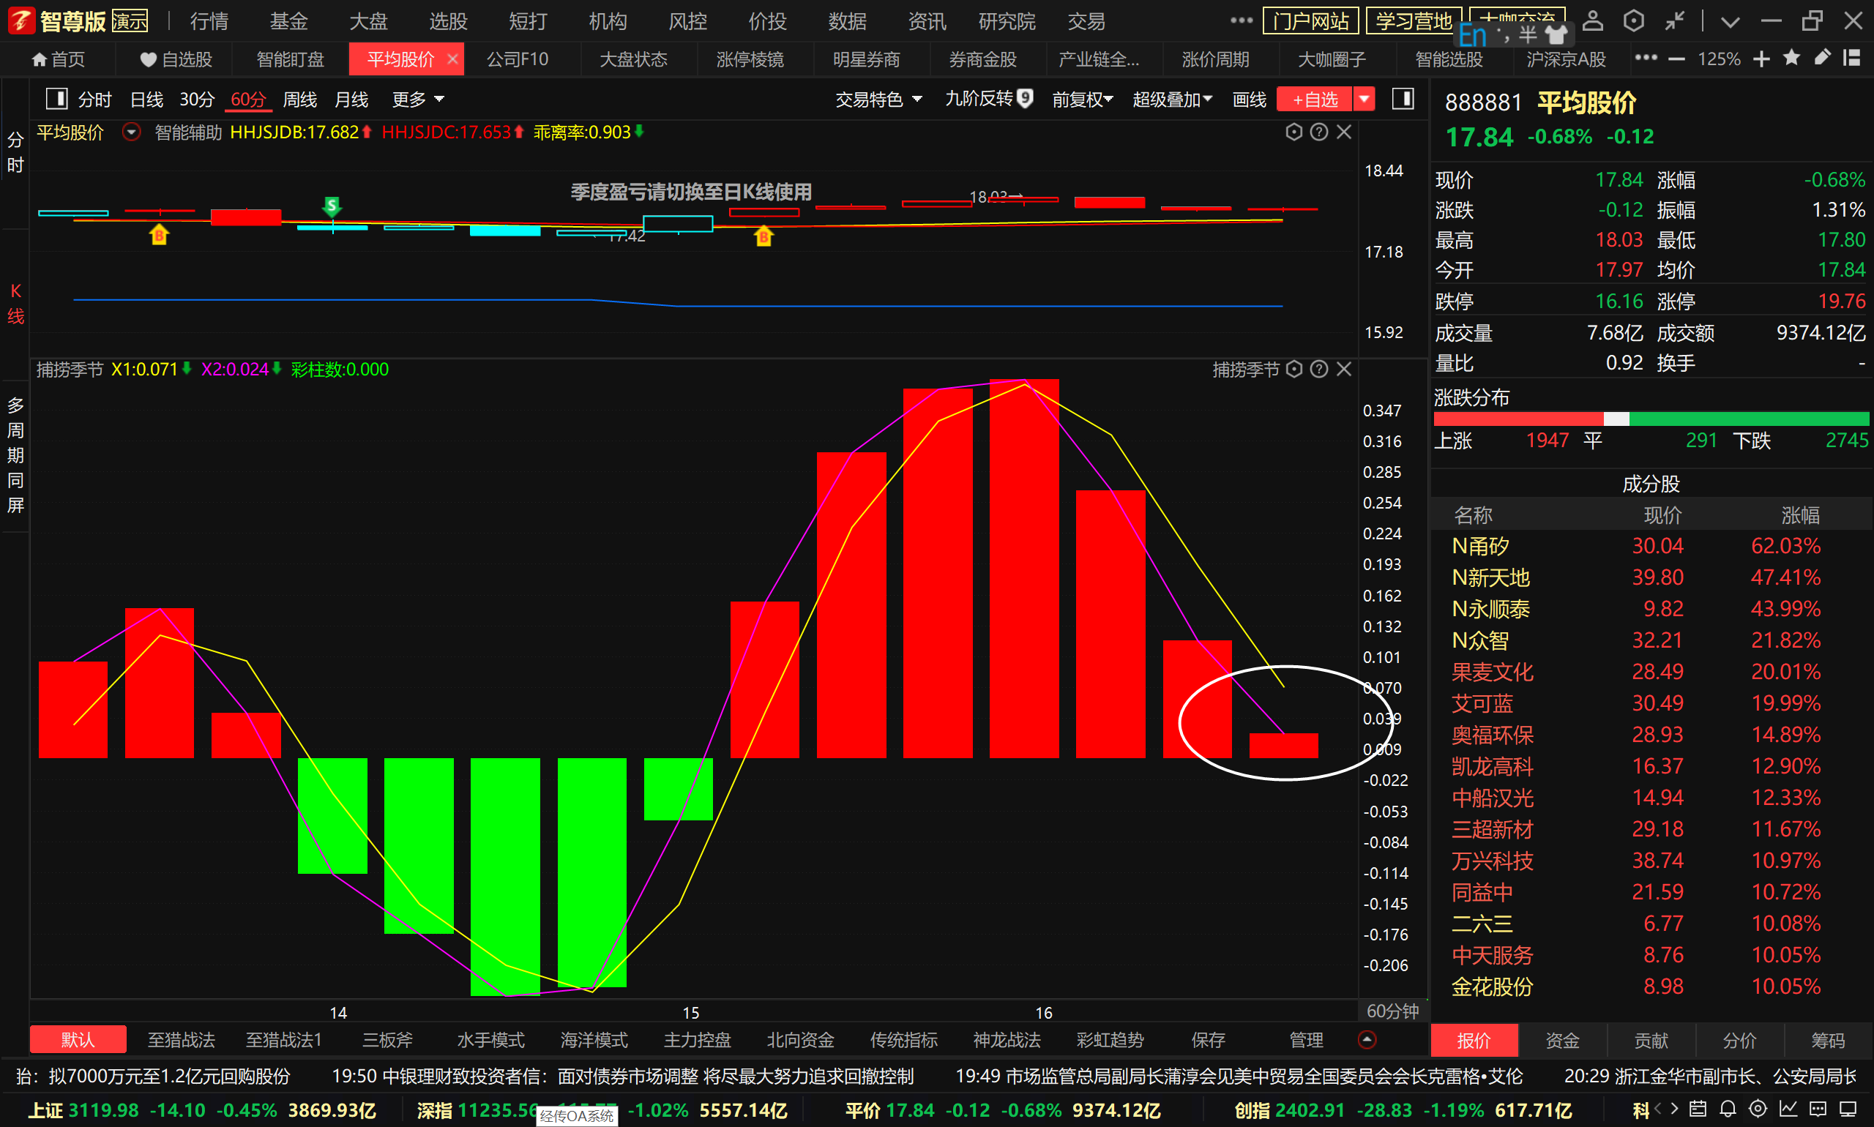Click the pencil edit icon in tab bar
1874x1127 pixels.
click(1822, 59)
